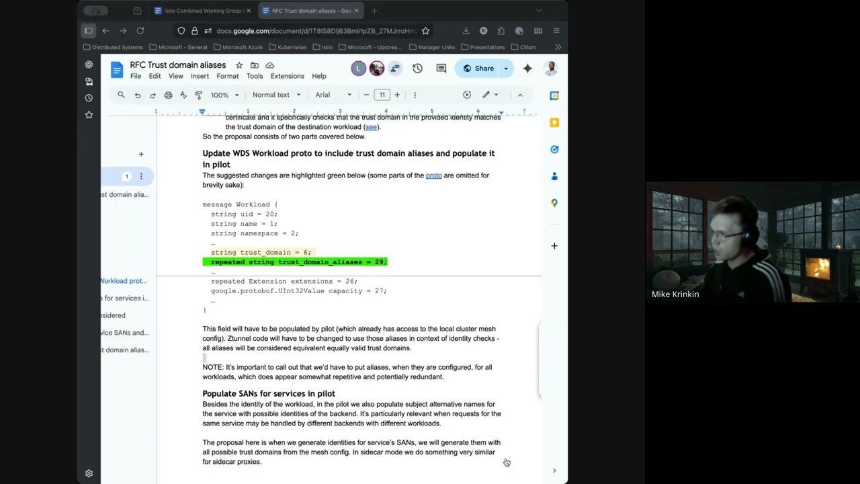Open the Edit menu
Viewport: 860px width, 484px height.
(155, 76)
